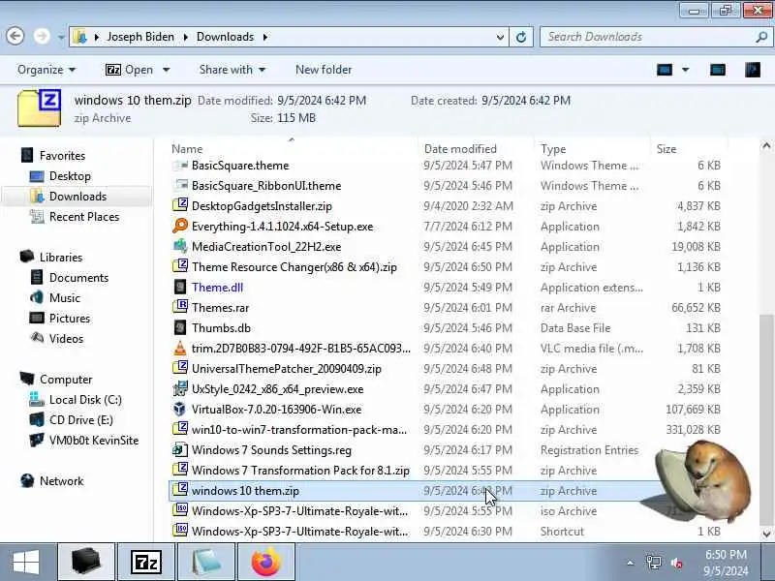The image size is (775, 581).
Task: Open the recent locations dropdown beside Forward
Action: click(x=61, y=37)
